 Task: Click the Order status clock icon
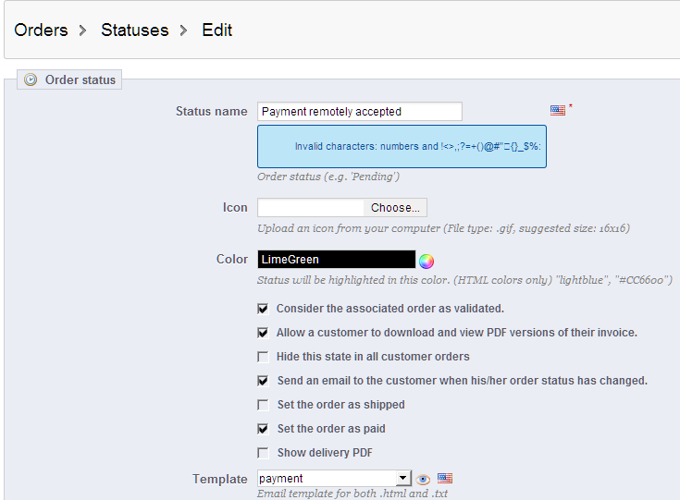click(x=31, y=80)
